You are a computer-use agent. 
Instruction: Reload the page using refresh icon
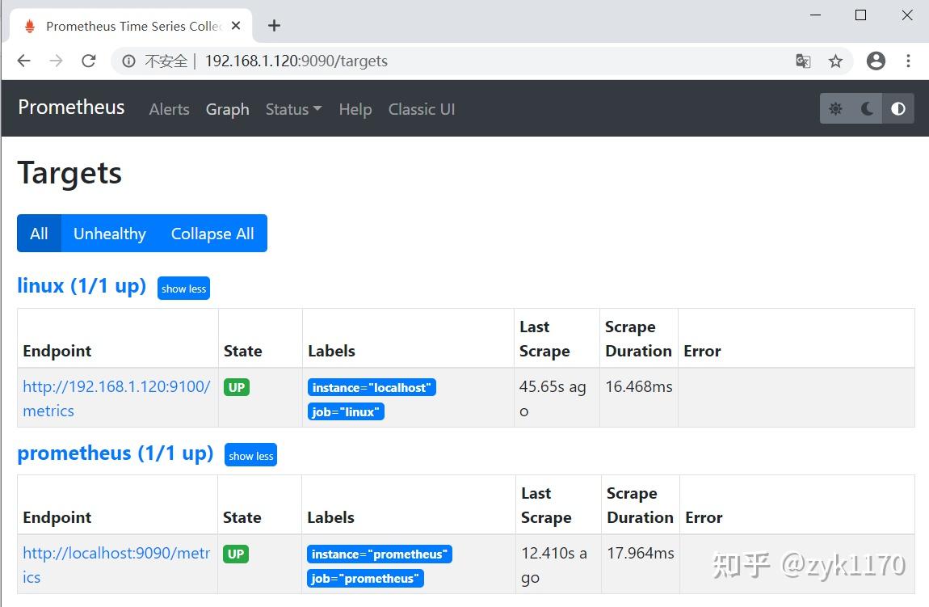(89, 61)
